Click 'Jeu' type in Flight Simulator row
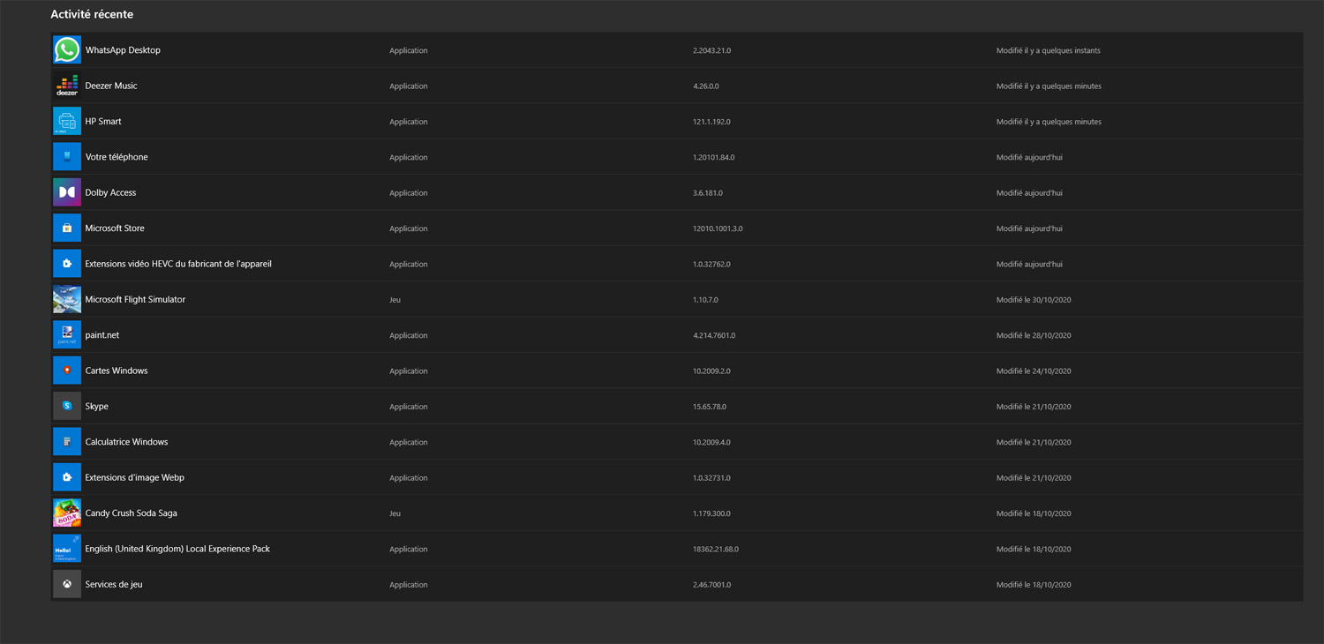 pos(395,300)
